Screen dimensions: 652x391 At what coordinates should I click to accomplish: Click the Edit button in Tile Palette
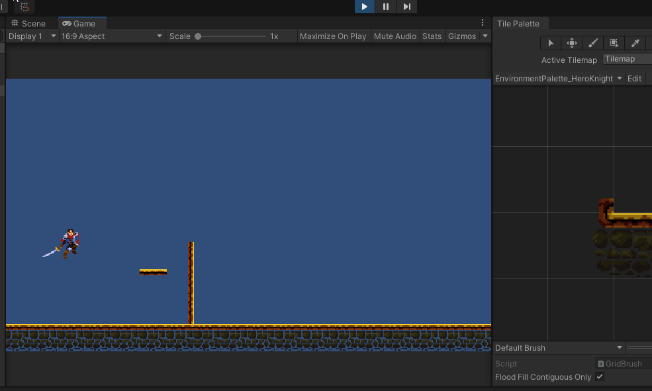click(634, 78)
